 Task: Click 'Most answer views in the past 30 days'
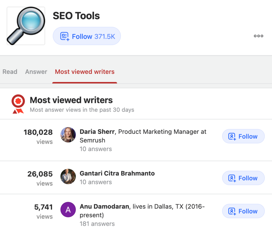[82, 110]
